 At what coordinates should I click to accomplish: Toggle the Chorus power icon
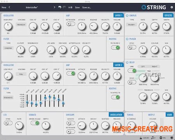point(127,16)
